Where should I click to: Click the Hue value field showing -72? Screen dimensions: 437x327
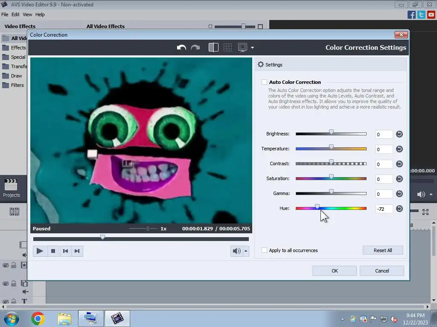(x=384, y=209)
